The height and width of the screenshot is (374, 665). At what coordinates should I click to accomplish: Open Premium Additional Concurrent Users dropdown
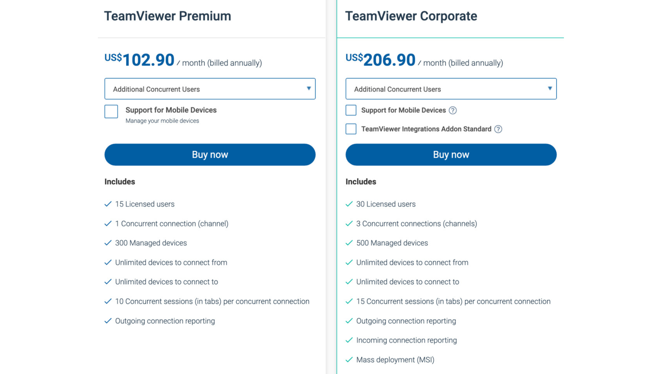coord(210,89)
